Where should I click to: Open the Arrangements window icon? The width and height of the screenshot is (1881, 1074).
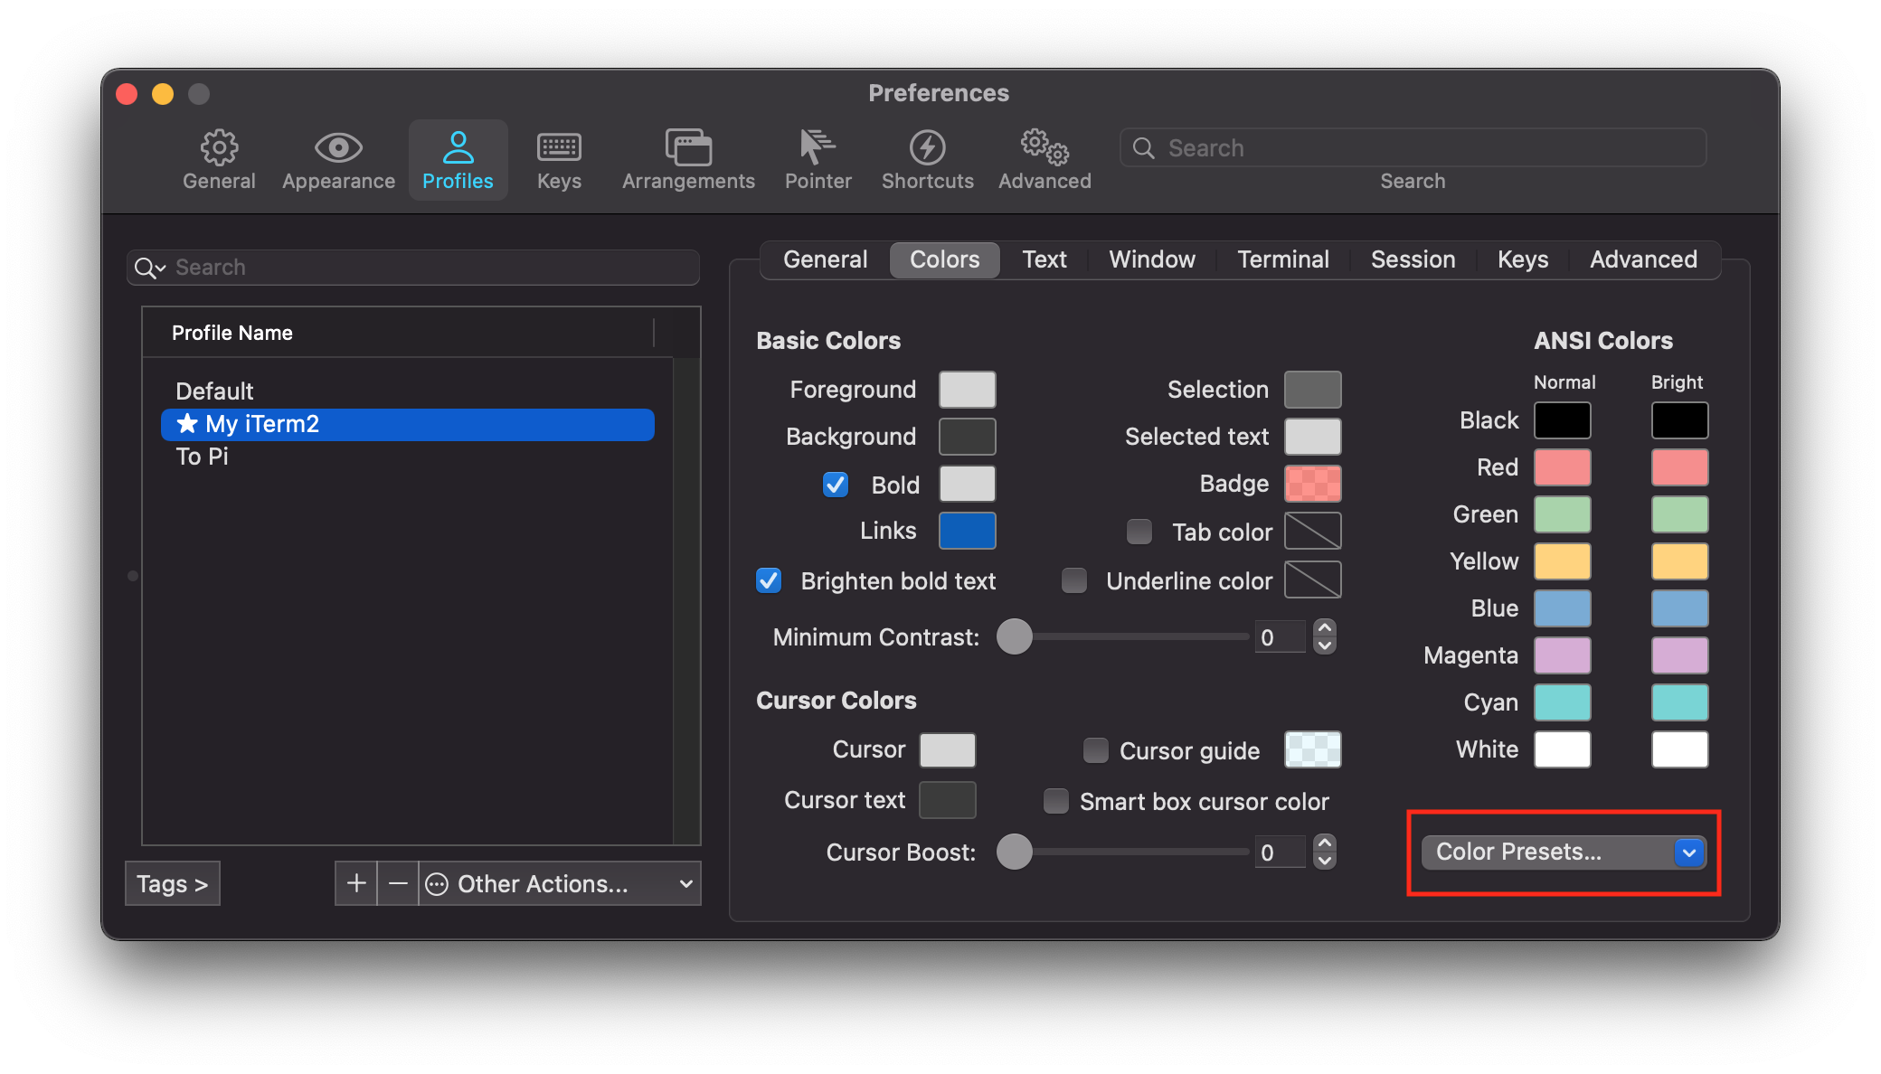click(688, 147)
